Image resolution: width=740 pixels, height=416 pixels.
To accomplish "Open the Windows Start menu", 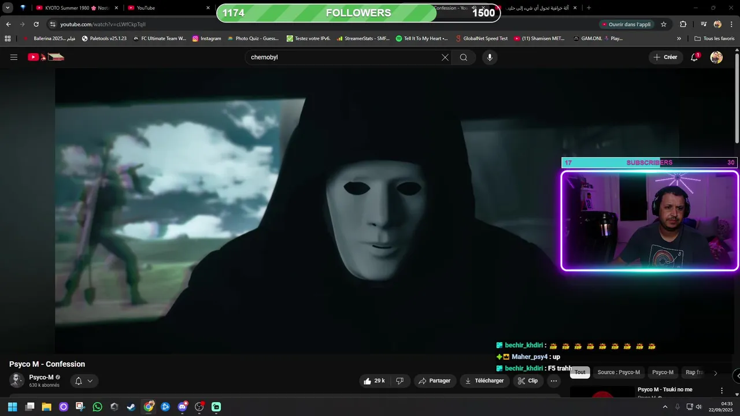I will pos(12,407).
